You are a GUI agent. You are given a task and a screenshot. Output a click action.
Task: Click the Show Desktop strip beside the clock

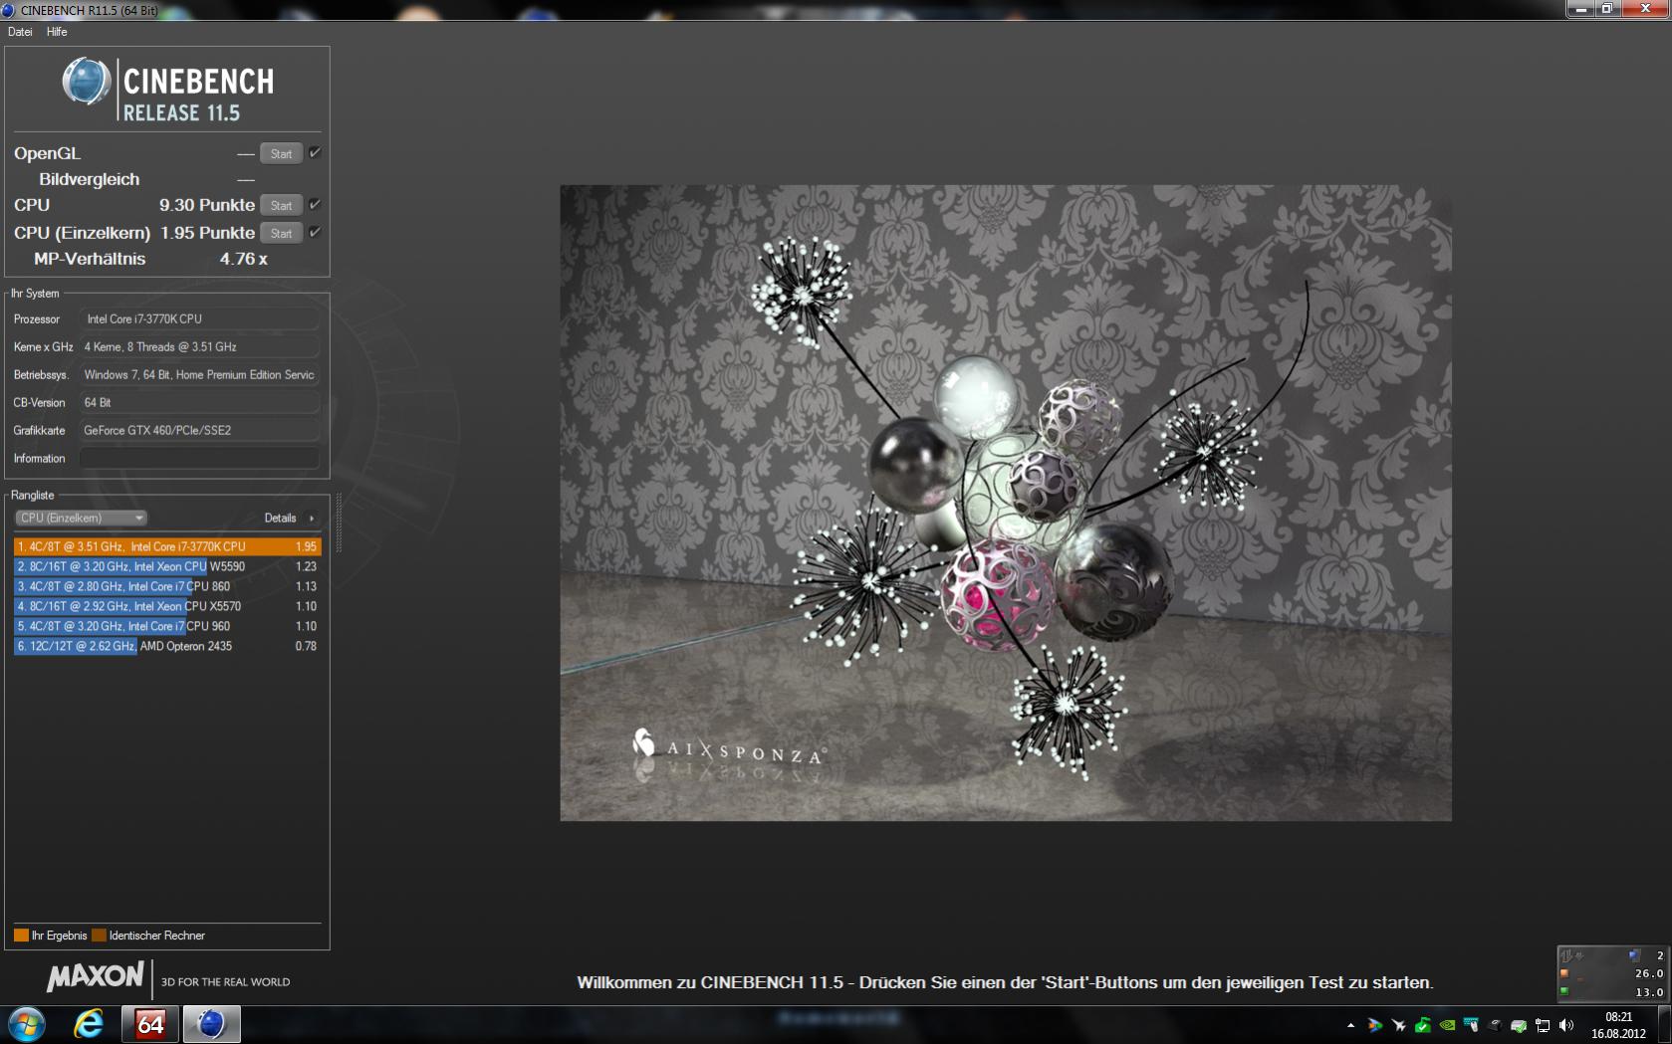(x=1664, y=1025)
